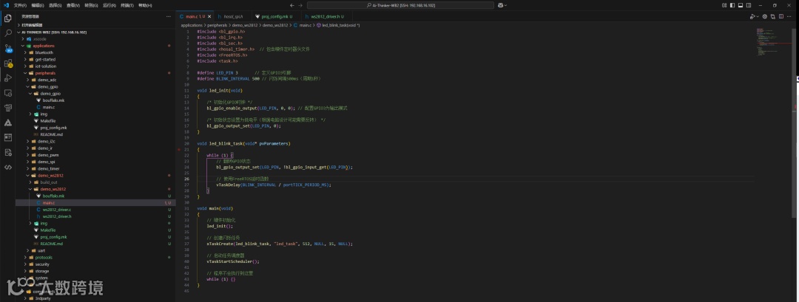This screenshot has height=302, width=799.
Task: Open the 编辑(E) menu
Action: click(37, 5)
